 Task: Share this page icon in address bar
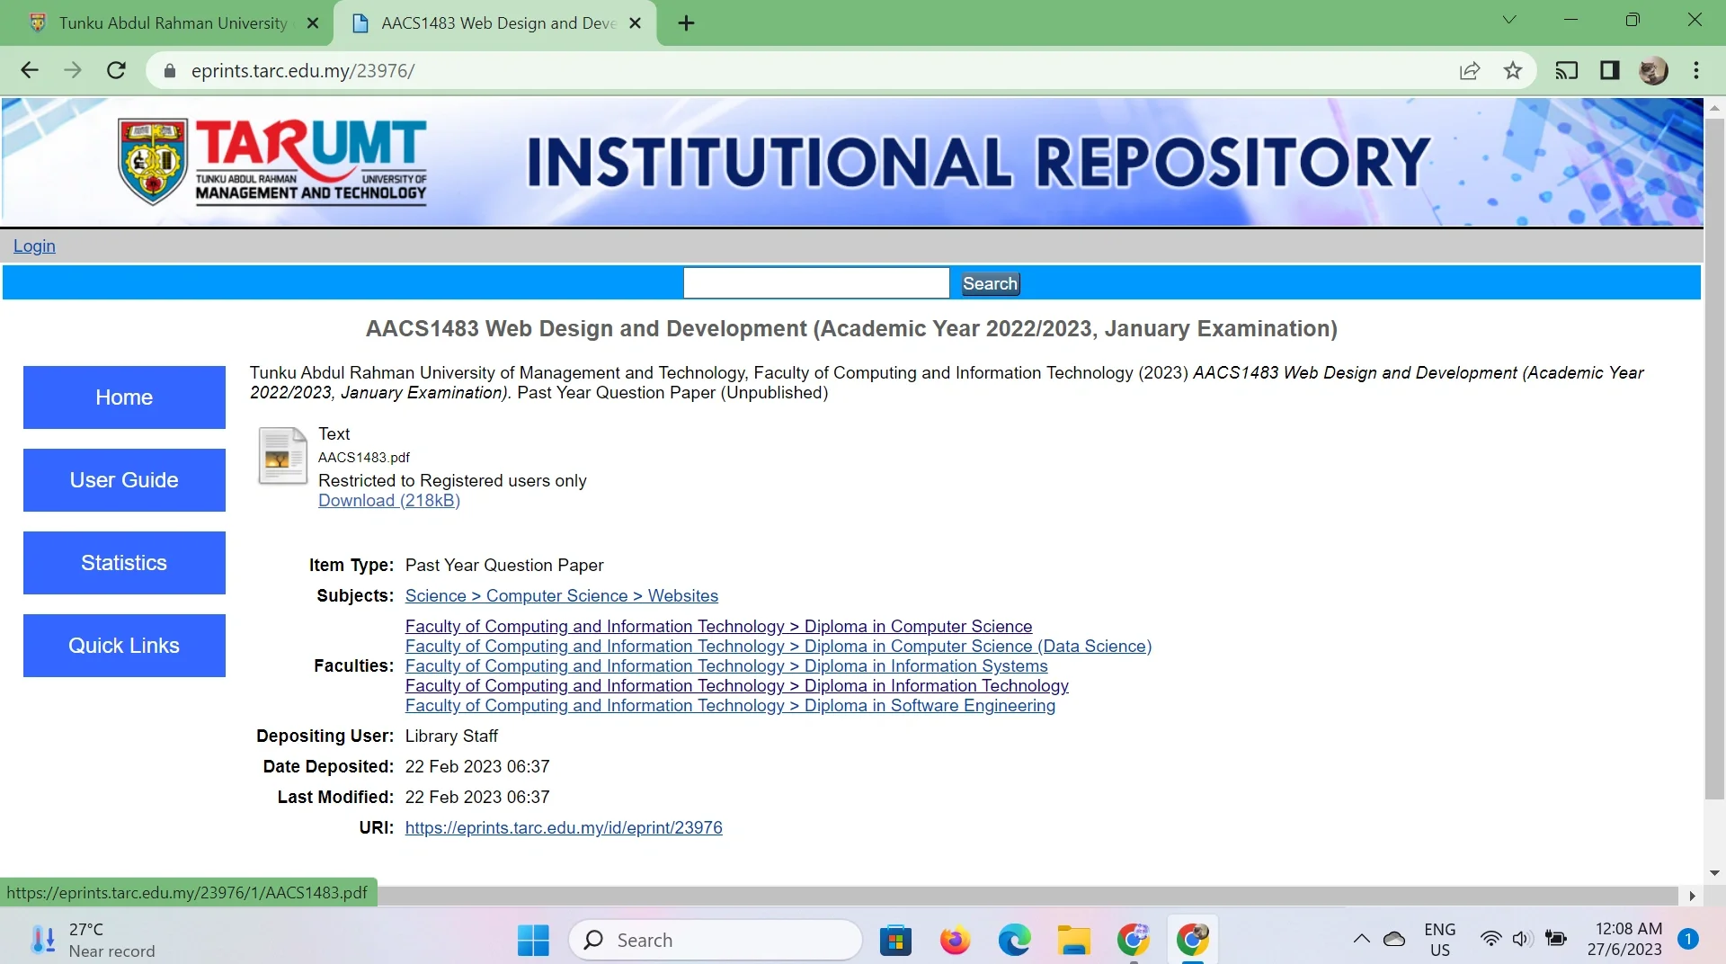pos(1470,70)
